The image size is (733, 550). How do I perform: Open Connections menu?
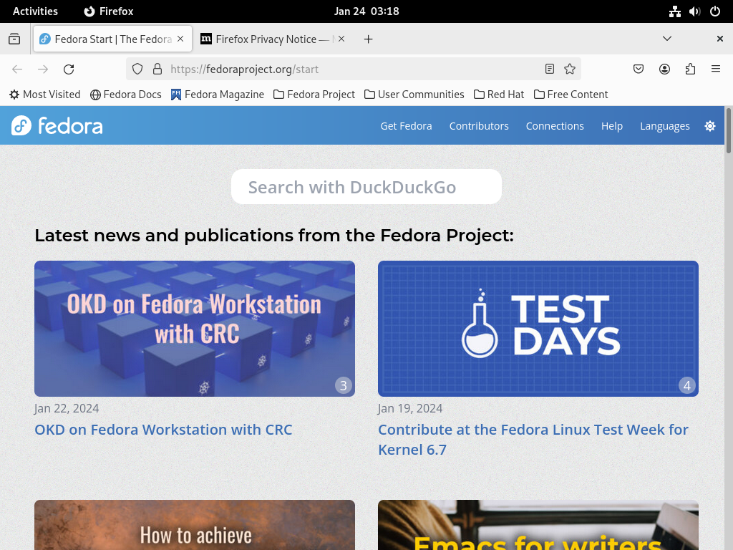pos(555,126)
